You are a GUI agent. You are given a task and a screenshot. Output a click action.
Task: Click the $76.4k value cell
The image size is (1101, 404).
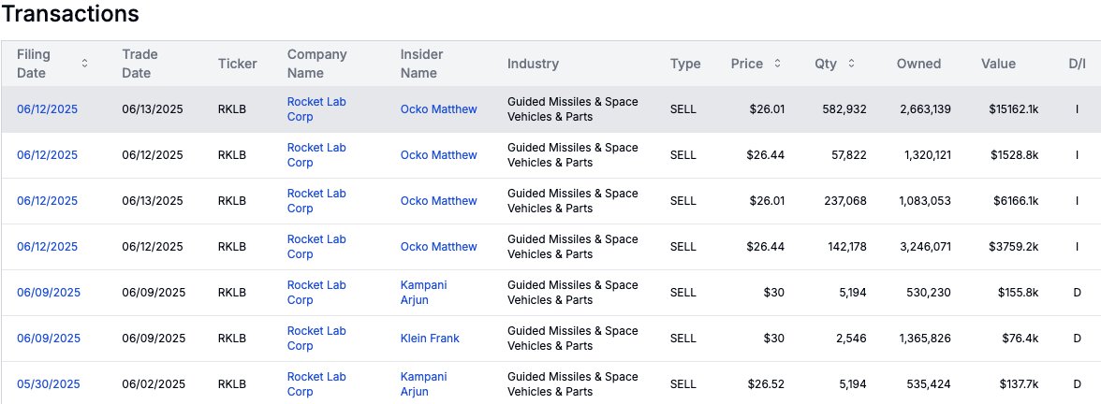pyautogui.click(x=1020, y=339)
